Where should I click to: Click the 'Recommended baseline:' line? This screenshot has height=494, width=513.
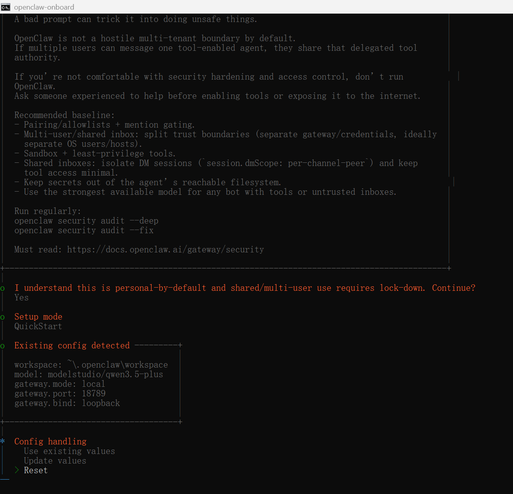pos(64,115)
